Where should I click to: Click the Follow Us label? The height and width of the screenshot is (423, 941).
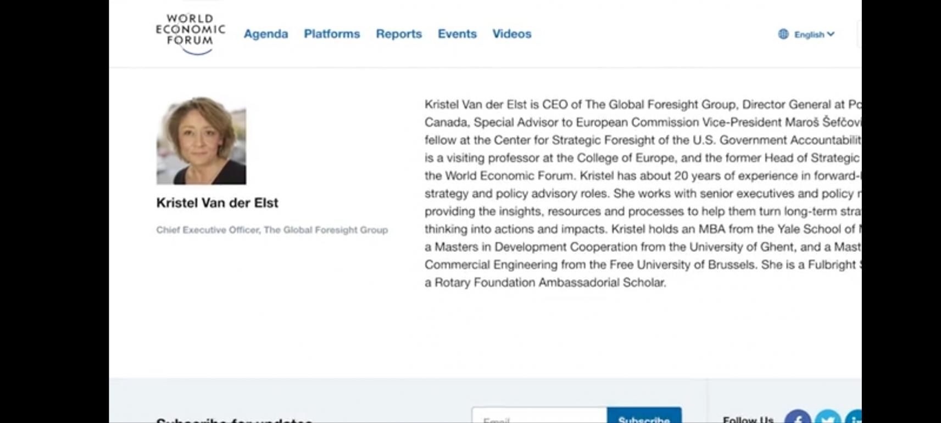point(748,419)
